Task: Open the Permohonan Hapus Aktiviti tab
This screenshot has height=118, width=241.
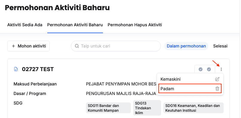Action: point(135,25)
